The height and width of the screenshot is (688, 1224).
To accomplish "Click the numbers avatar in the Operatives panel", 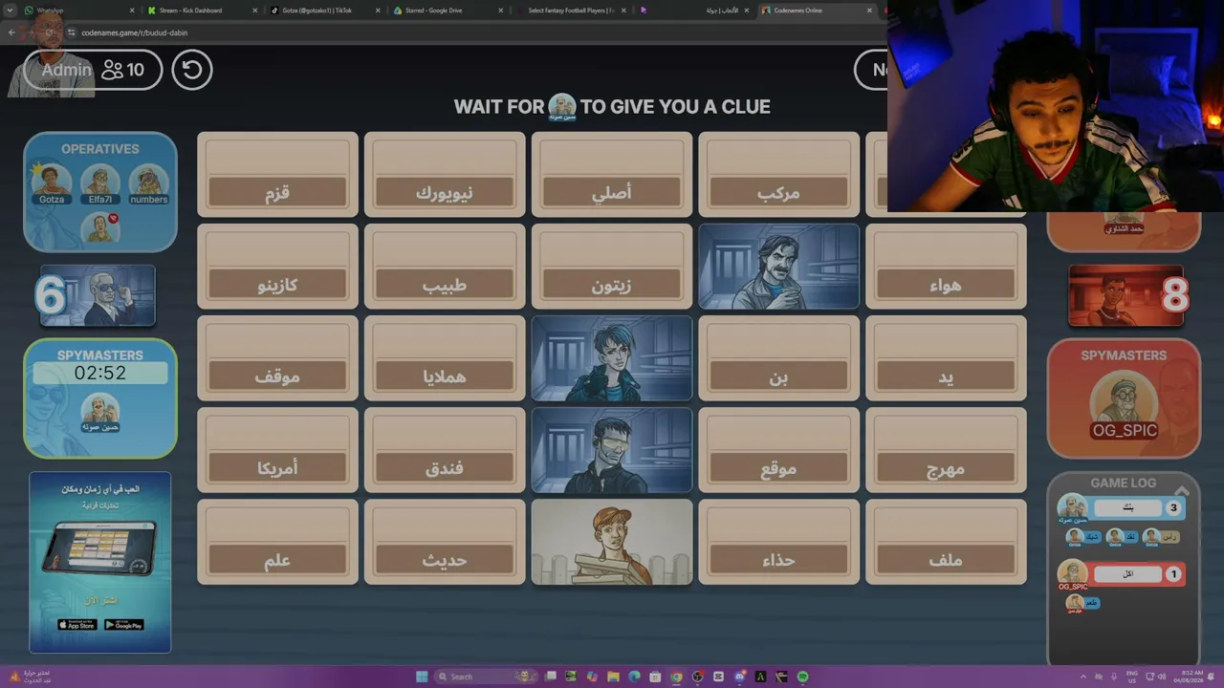I will [148, 183].
